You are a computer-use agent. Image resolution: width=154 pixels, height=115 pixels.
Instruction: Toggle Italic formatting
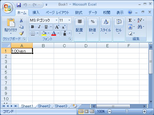39,27
